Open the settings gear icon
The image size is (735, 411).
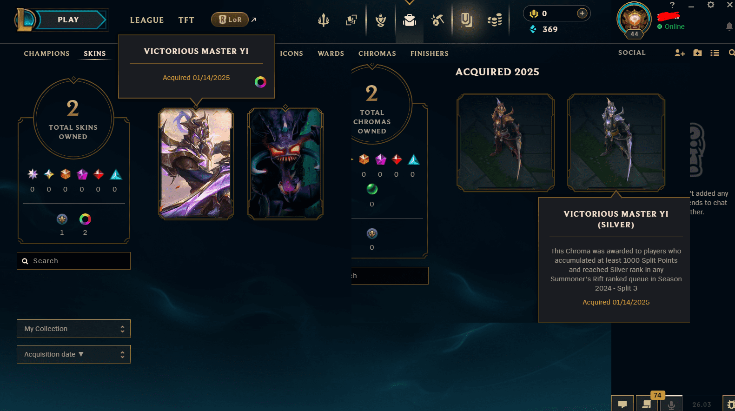[x=710, y=5]
